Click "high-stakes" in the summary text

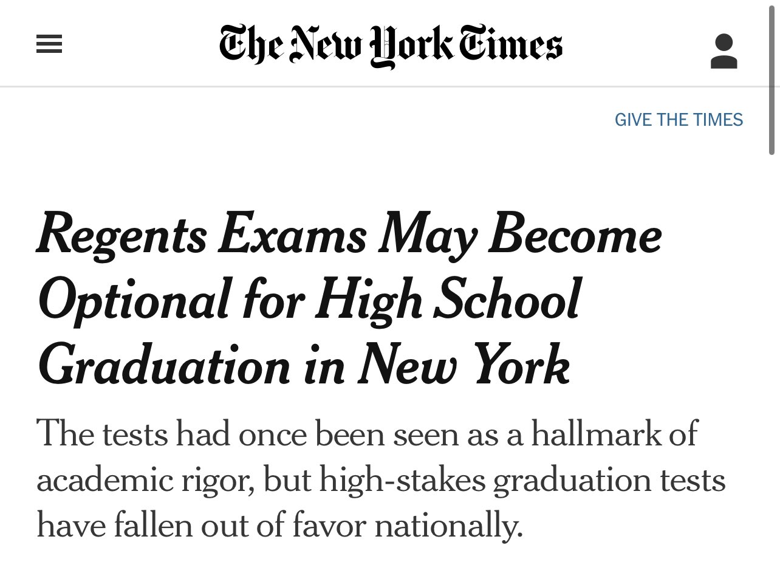[x=403, y=480]
